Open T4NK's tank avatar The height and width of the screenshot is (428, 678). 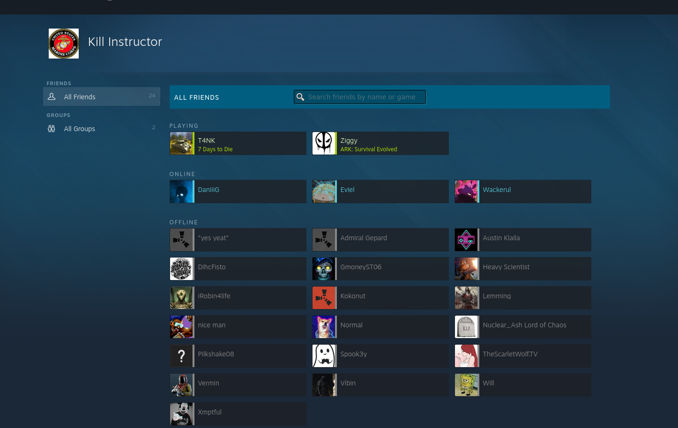181,143
